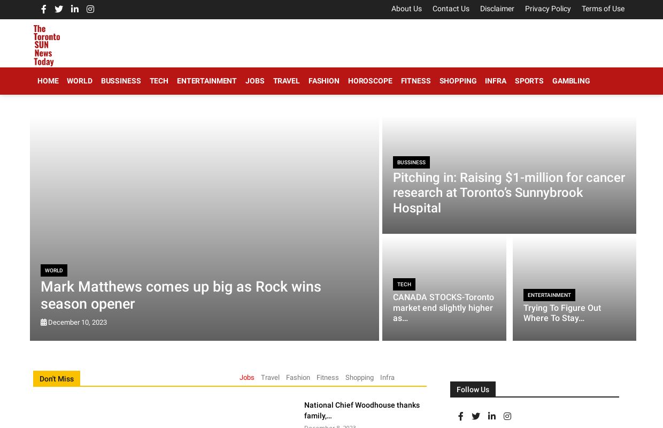This screenshot has width=663, height=428.
Task: Go to the GAMBLING section in navbar
Action: point(571,81)
